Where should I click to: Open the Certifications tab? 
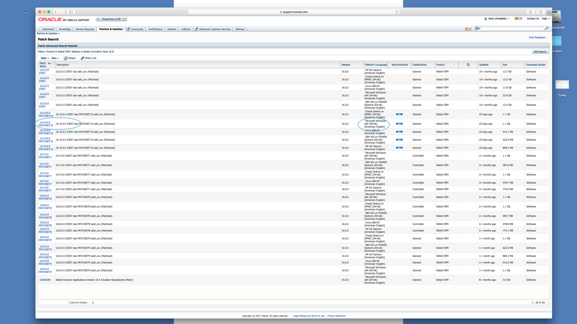pos(155,29)
